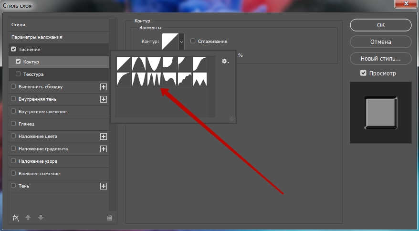Toggle the Просмотр preview checkbox

(x=363, y=73)
